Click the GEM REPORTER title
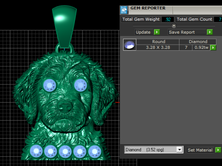Viewport: 222px width, 166px height. tap(148, 8)
